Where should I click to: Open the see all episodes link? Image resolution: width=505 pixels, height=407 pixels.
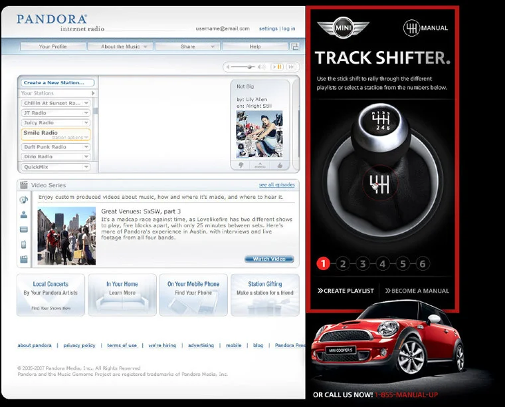tap(277, 185)
